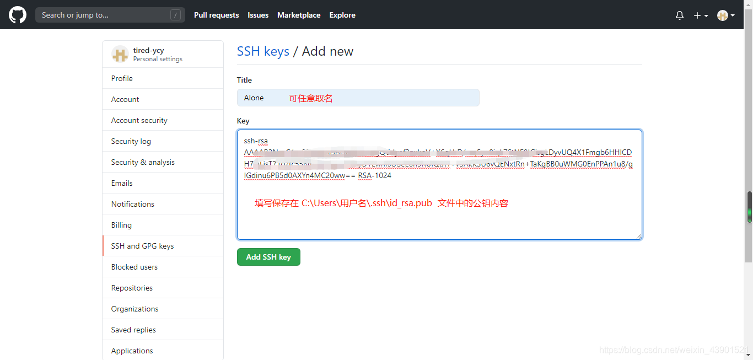
Task: Focus the Search or jump to field
Action: click(110, 15)
